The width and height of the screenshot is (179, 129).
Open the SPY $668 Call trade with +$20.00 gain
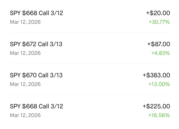click(90, 17)
